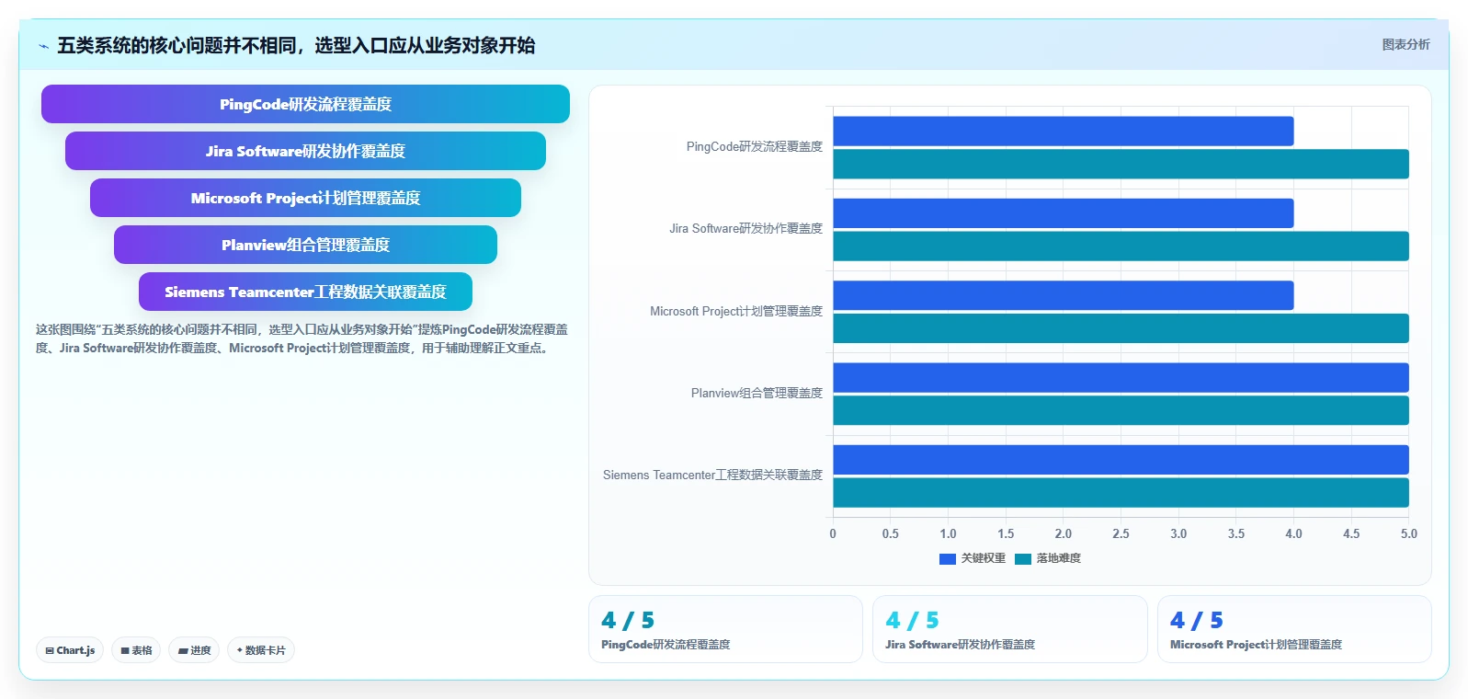This screenshot has height=699, width=1468.
Task: Click the teal 落地难度 bar for Microsoft Project
Action: coord(1121,328)
